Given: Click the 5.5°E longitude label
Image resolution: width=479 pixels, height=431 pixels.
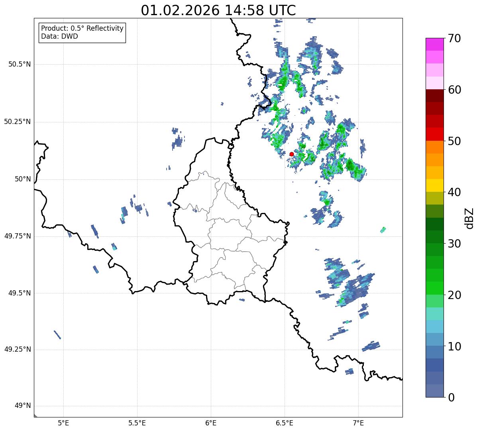Looking at the screenshot, I should click(137, 423).
